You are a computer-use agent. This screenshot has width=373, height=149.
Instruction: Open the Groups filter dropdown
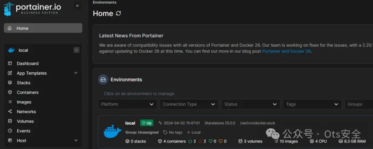click(x=359, y=104)
